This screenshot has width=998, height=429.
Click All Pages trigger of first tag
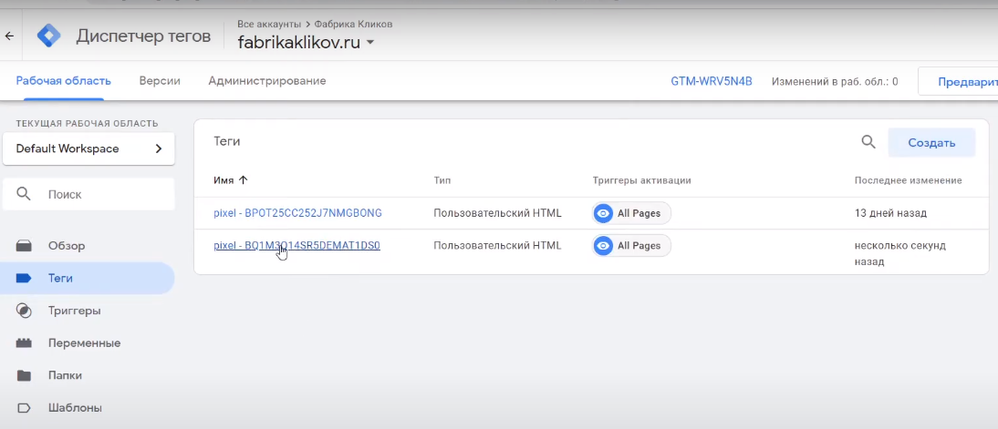point(631,213)
